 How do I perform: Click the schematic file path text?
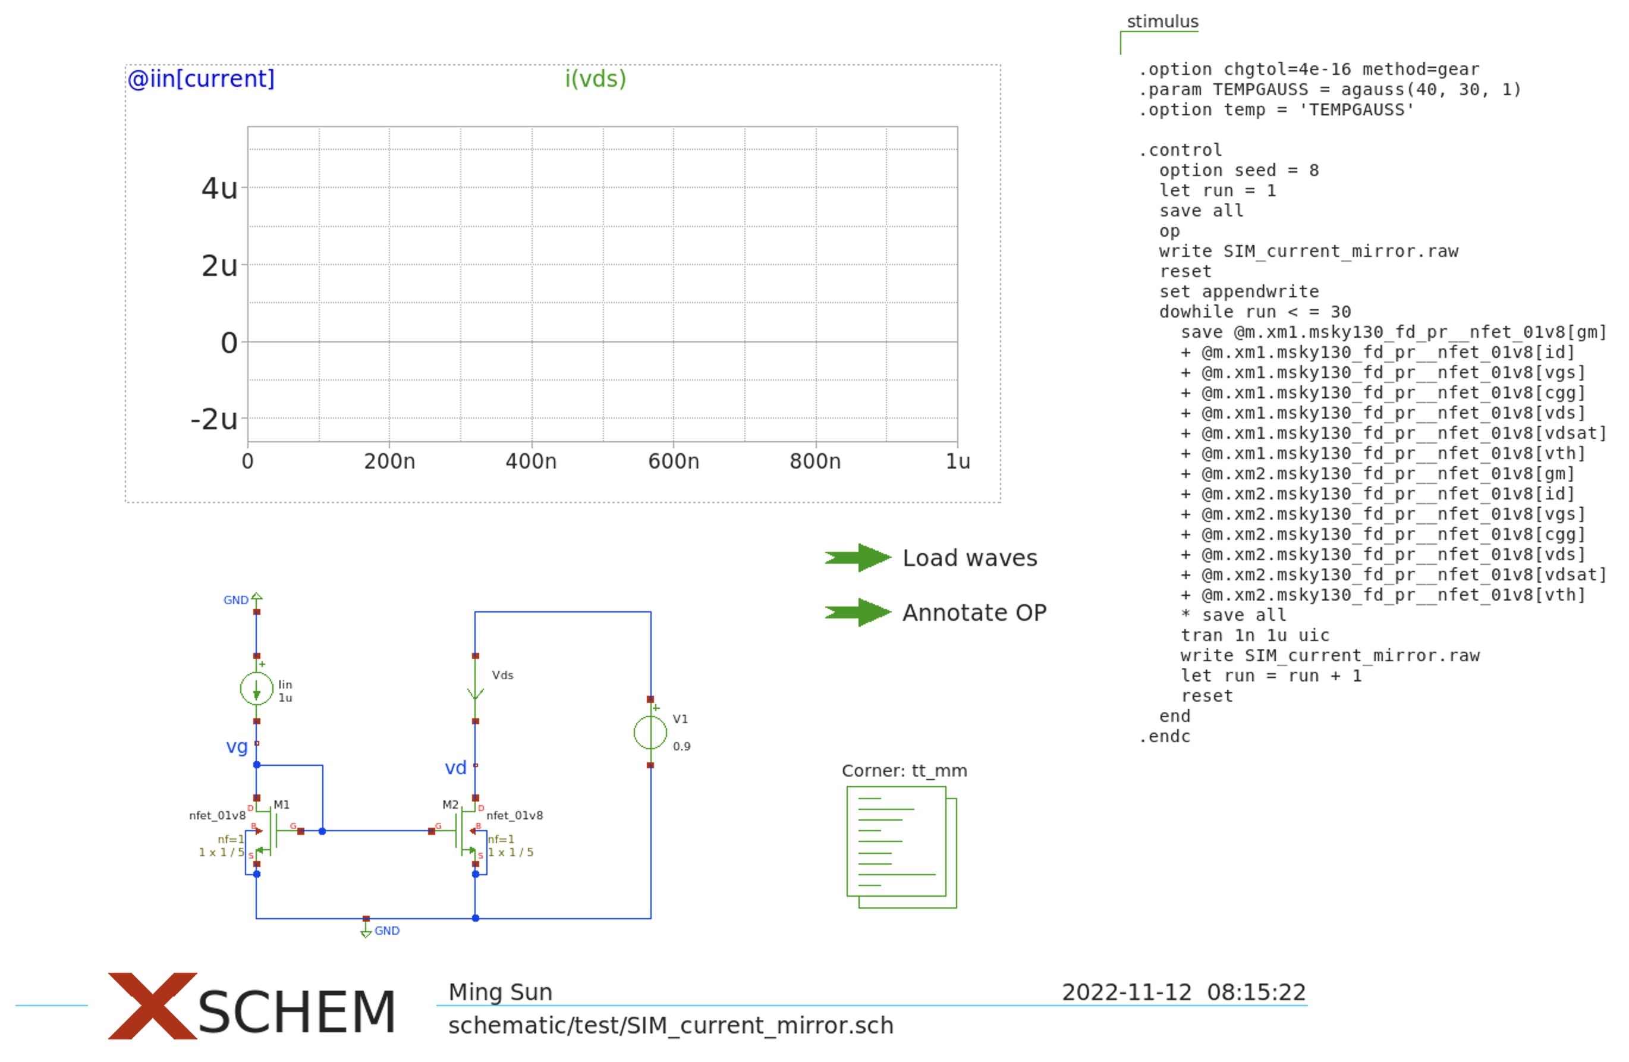point(671,1025)
